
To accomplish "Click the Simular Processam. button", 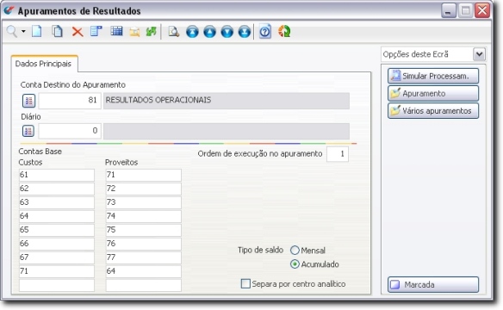I will coord(433,76).
